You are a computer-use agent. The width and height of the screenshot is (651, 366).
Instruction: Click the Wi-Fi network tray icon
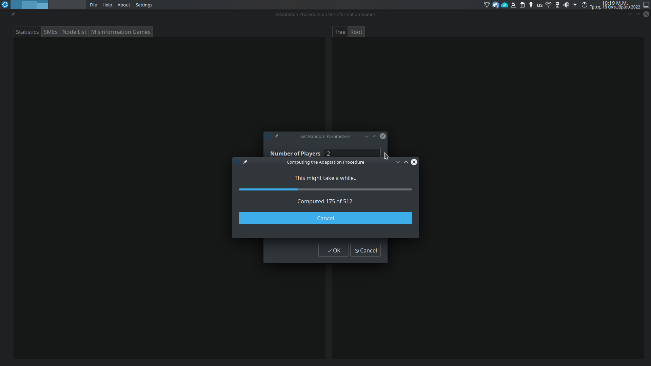coord(549,5)
